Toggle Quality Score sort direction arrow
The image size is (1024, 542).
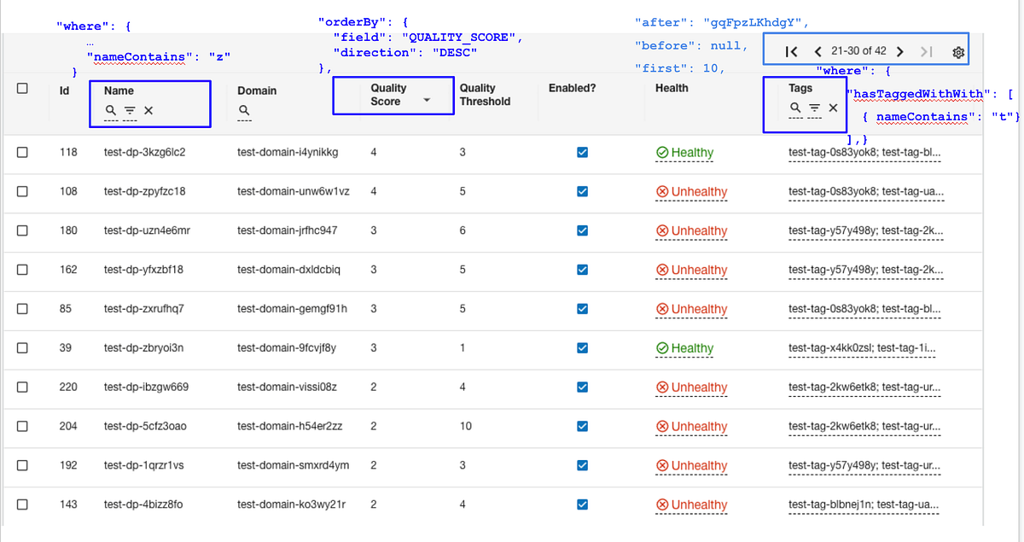tap(427, 101)
